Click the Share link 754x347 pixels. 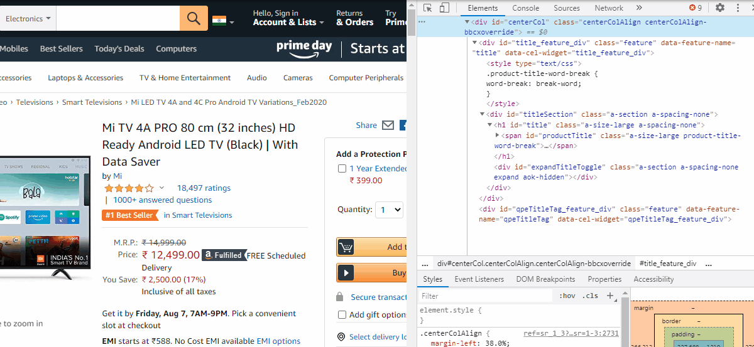pos(366,125)
